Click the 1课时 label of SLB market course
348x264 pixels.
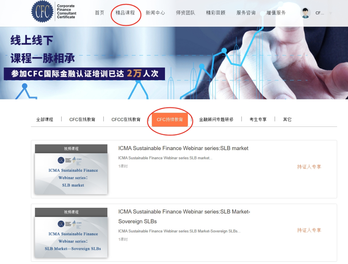click(123, 166)
